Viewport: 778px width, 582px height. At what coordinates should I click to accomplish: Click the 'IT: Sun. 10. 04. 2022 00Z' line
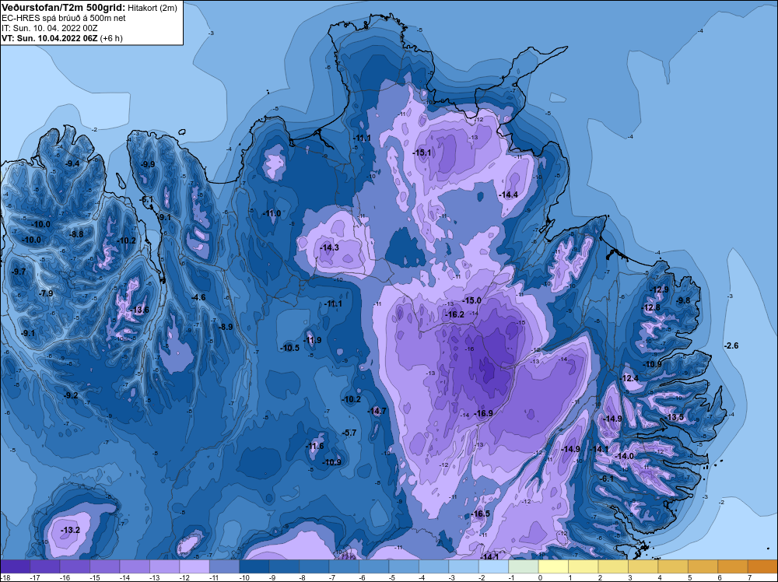coord(49,28)
